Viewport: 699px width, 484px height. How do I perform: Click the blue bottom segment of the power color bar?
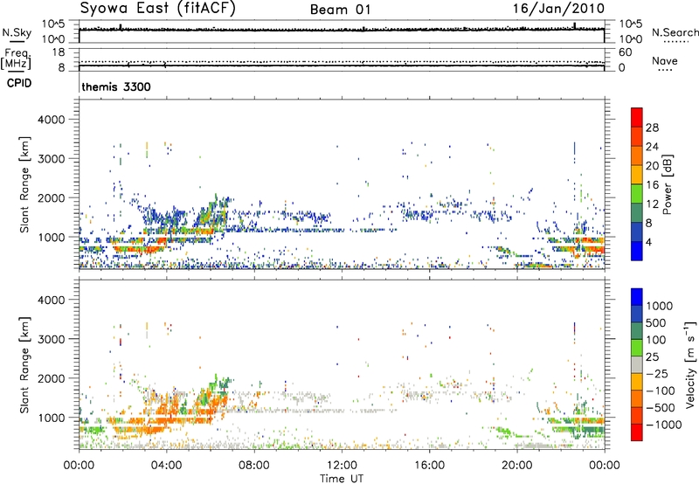pos(637,251)
